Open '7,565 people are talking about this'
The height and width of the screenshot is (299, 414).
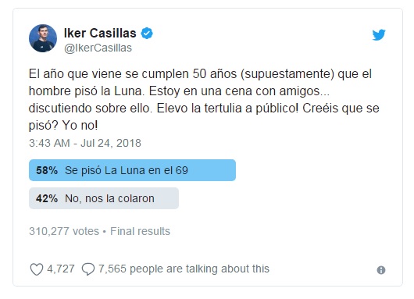pyautogui.click(x=184, y=269)
